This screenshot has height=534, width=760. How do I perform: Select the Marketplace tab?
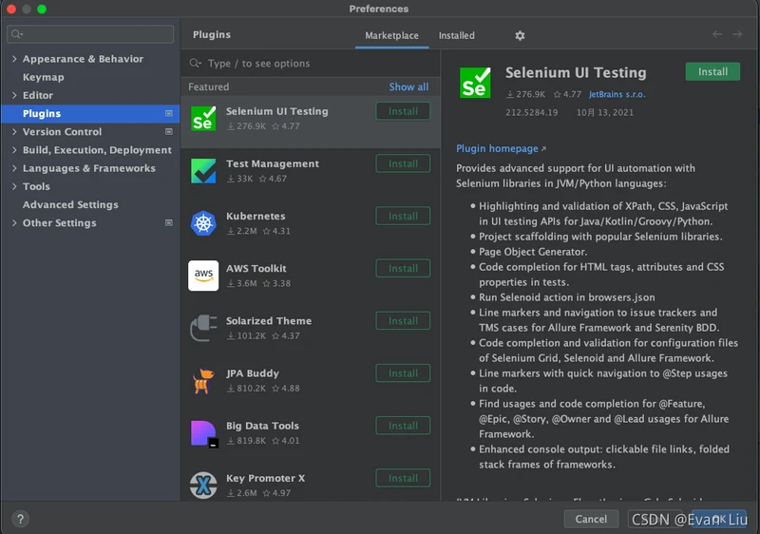click(391, 36)
